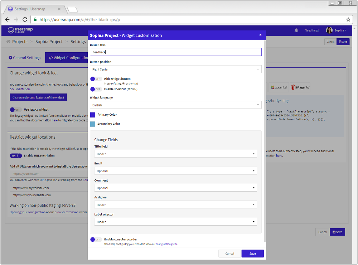Turn off Enable URL restriction switch
This screenshot has height=265, width=358.
pos(16,156)
